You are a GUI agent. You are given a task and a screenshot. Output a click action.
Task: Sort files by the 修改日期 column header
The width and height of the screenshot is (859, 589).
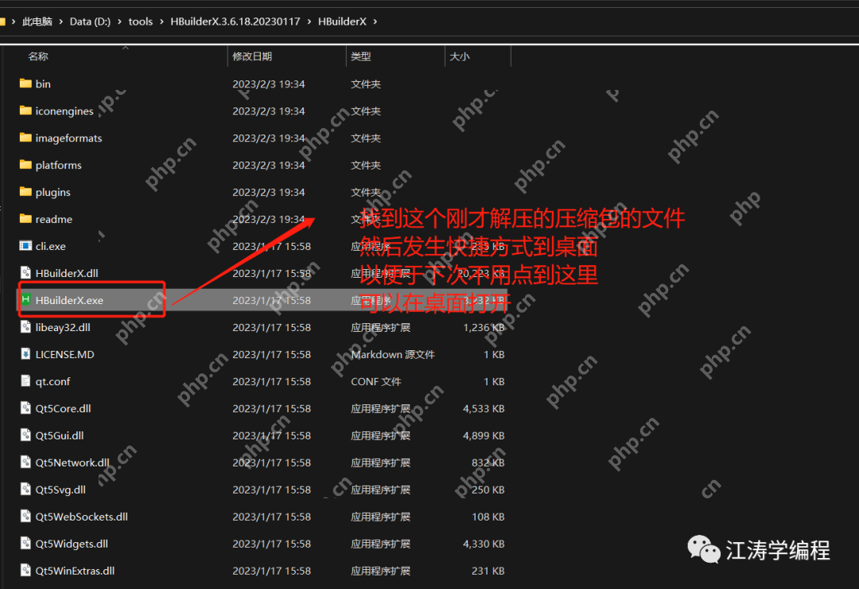tap(252, 57)
